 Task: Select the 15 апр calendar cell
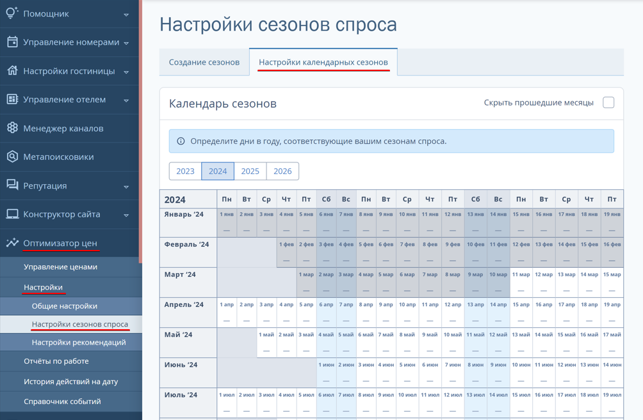tap(521, 313)
